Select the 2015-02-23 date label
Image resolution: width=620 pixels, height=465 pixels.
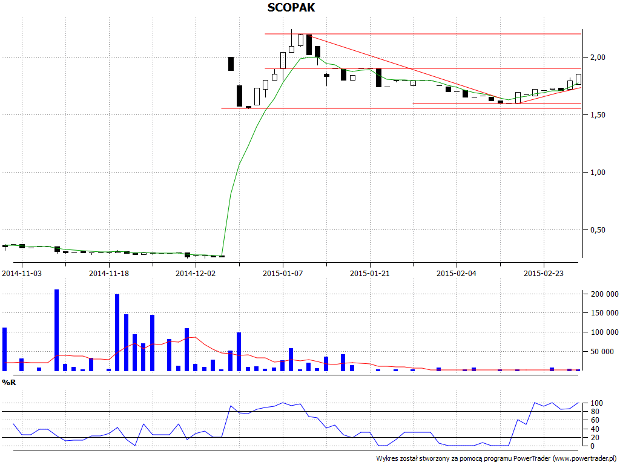544,273
